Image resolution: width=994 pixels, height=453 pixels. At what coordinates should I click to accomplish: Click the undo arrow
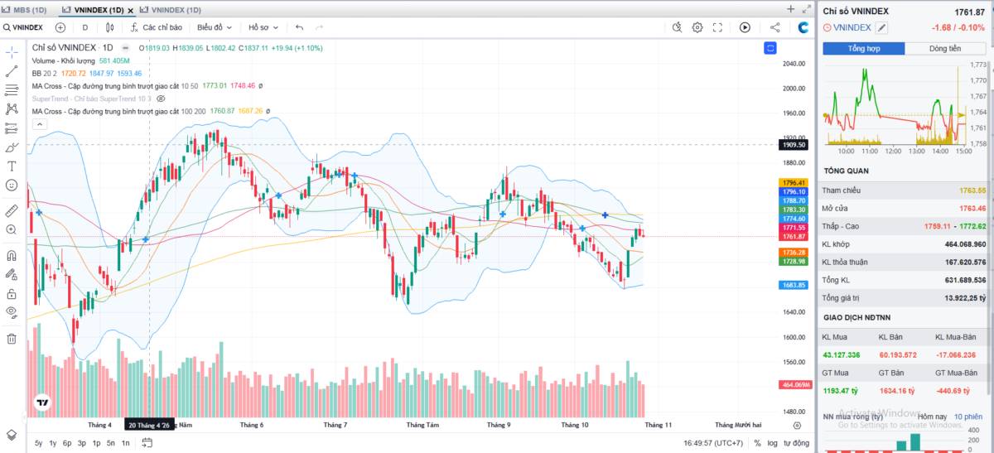pyautogui.click(x=300, y=27)
